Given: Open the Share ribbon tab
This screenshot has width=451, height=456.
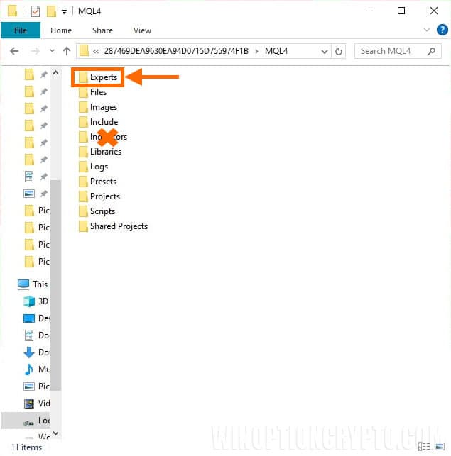Looking at the screenshot, I should coord(102,30).
